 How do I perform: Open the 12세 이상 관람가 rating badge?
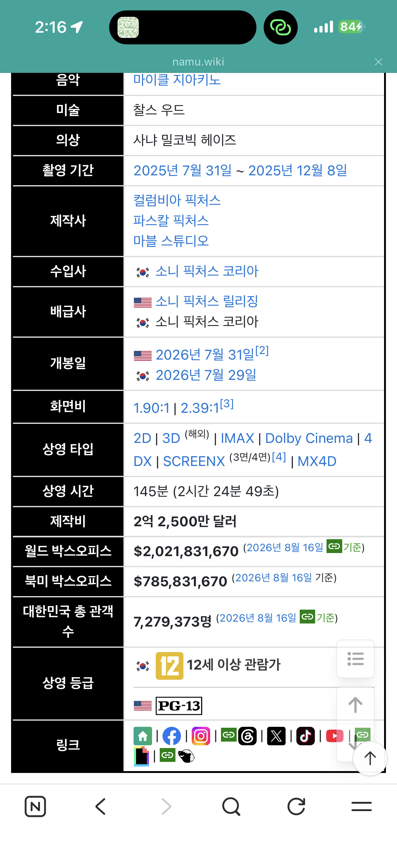pyautogui.click(x=170, y=666)
